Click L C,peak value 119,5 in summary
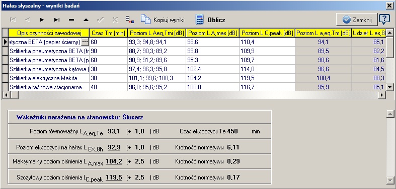This screenshot has width=396, height=189. click(x=114, y=177)
